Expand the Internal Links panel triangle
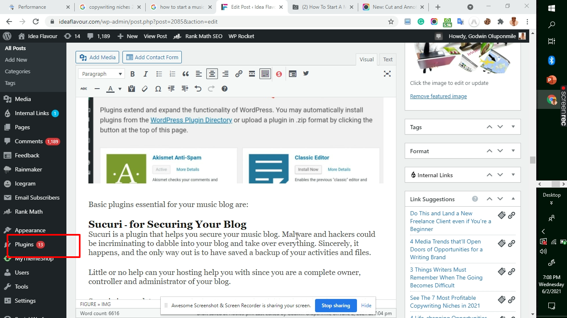This screenshot has height=318, width=567. coord(513,175)
